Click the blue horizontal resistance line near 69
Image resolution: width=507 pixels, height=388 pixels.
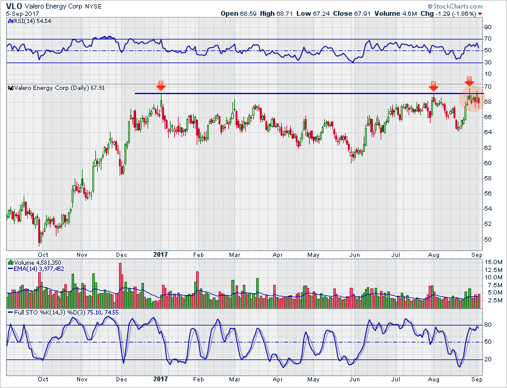click(309, 94)
